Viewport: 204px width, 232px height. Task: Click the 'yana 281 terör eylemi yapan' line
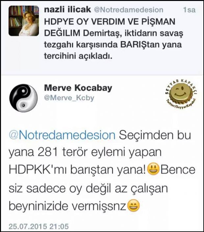pyautogui.click(x=85, y=152)
